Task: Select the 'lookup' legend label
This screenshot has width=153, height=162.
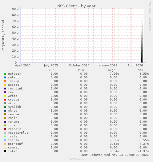Action: pos(14,81)
